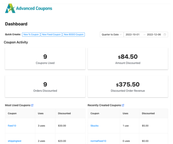Open the 5bucks coupon link
This screenshot has height=144, width=173.
click(94, 126)
